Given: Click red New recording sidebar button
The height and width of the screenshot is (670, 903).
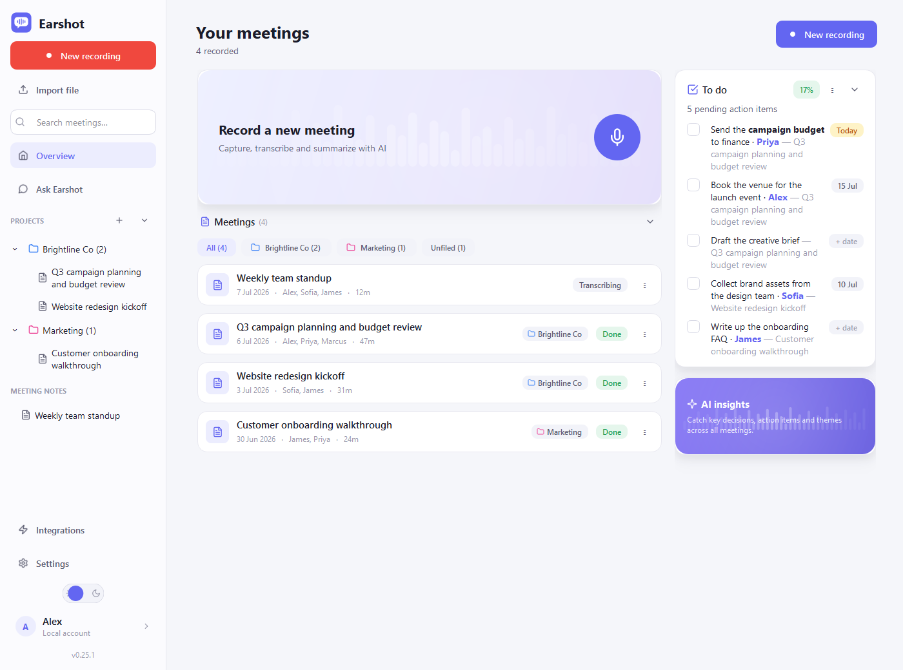Looking at the screenshot, I should 83,55.
